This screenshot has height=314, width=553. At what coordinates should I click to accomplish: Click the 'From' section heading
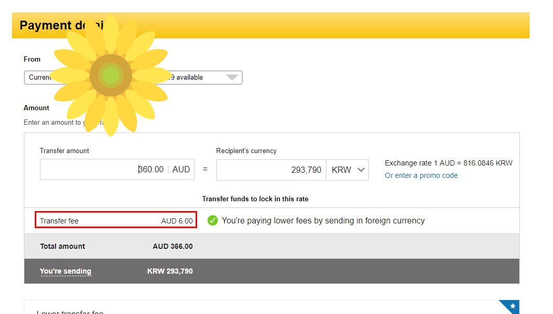pyautogui.click(x=32, y=59)
